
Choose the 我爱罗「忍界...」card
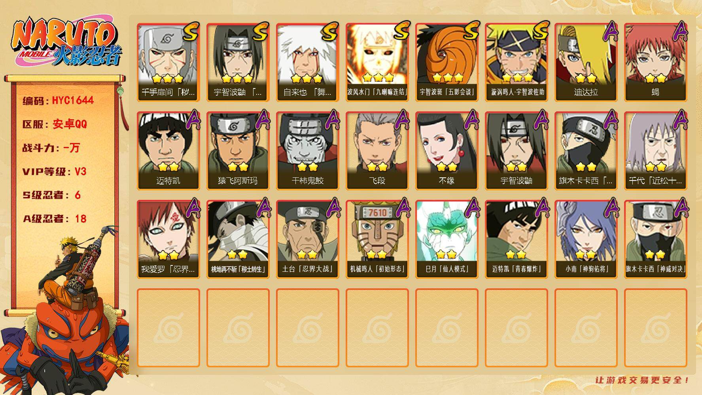(x=168, y=239)
